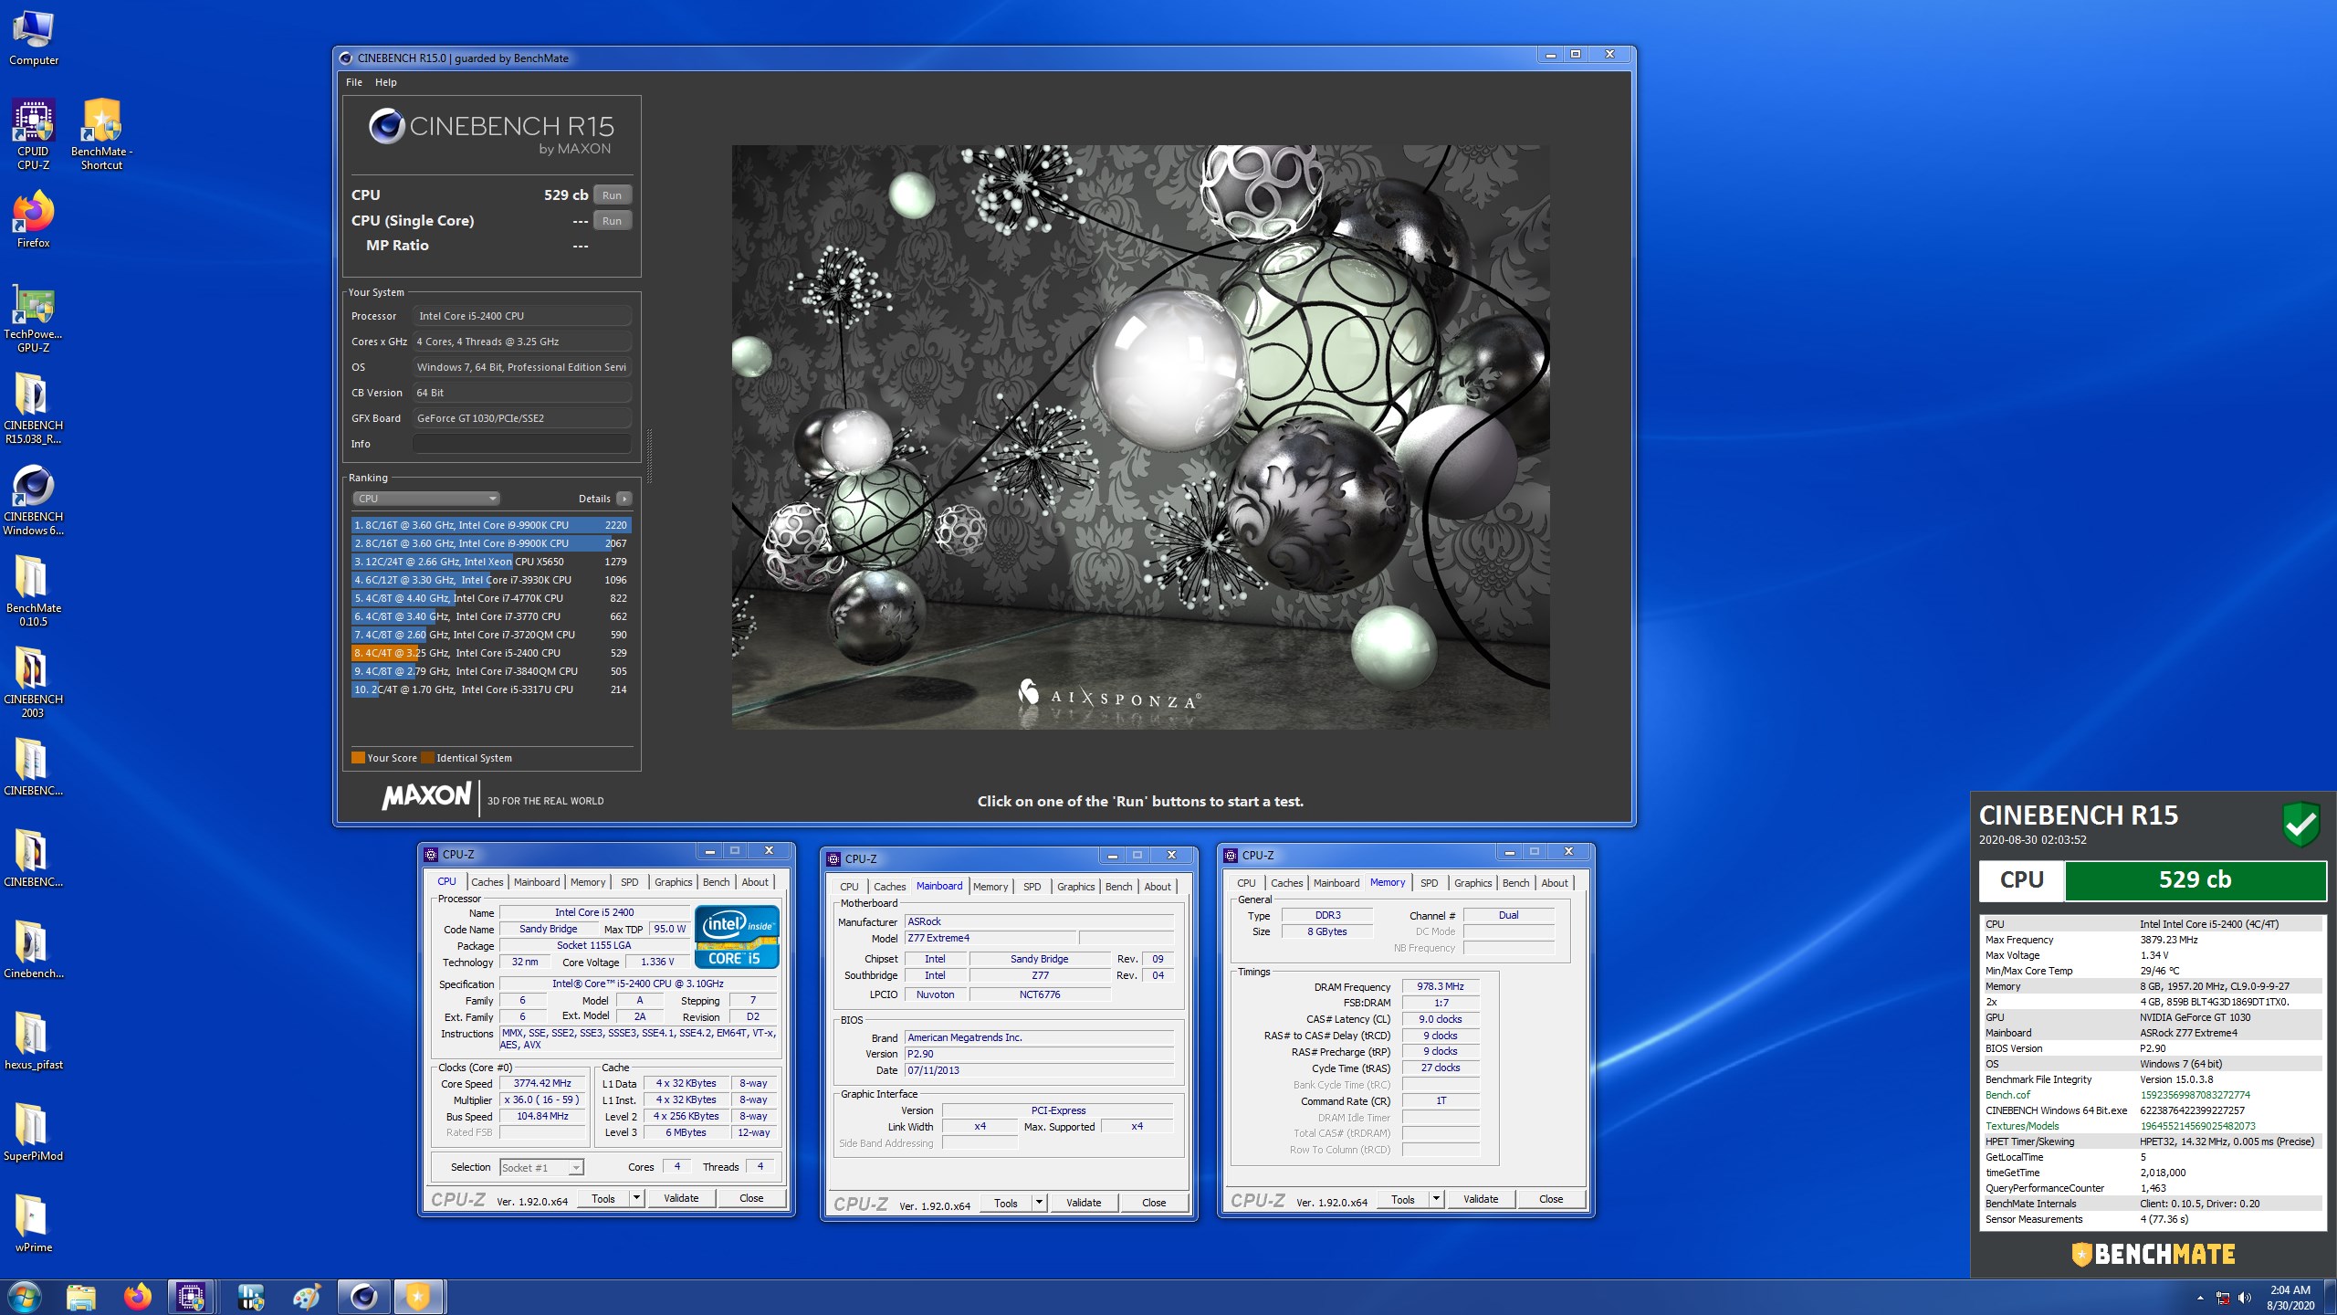Open CINEBENCH 2003 folder

[34, 682]
